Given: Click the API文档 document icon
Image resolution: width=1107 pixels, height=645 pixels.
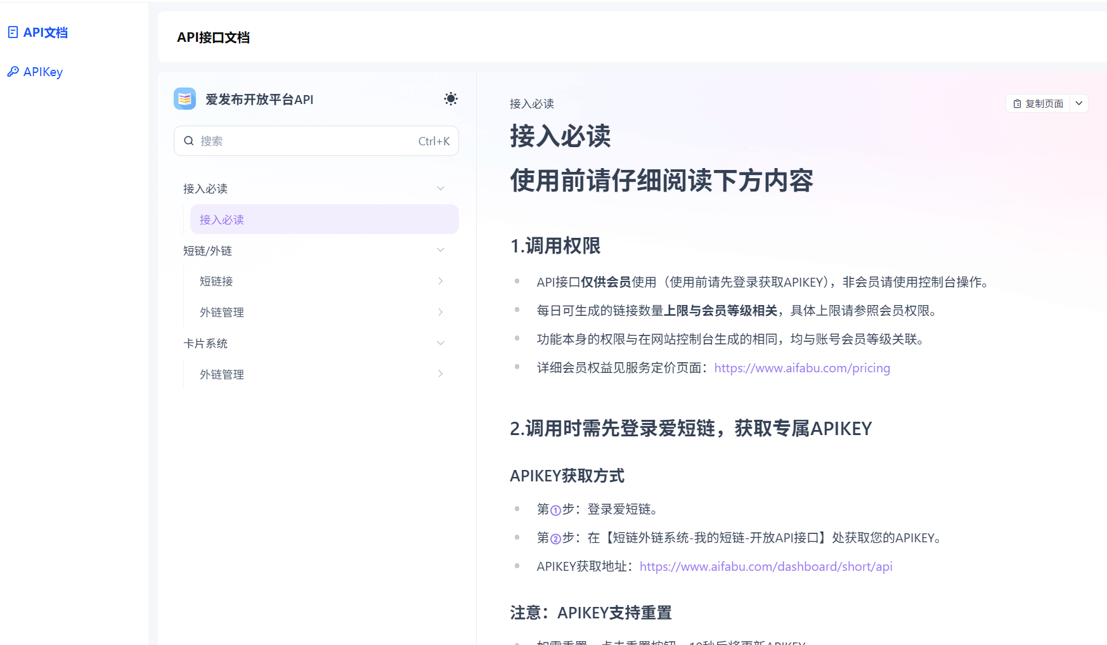Looking at the screenshot, I should [13, 32].
